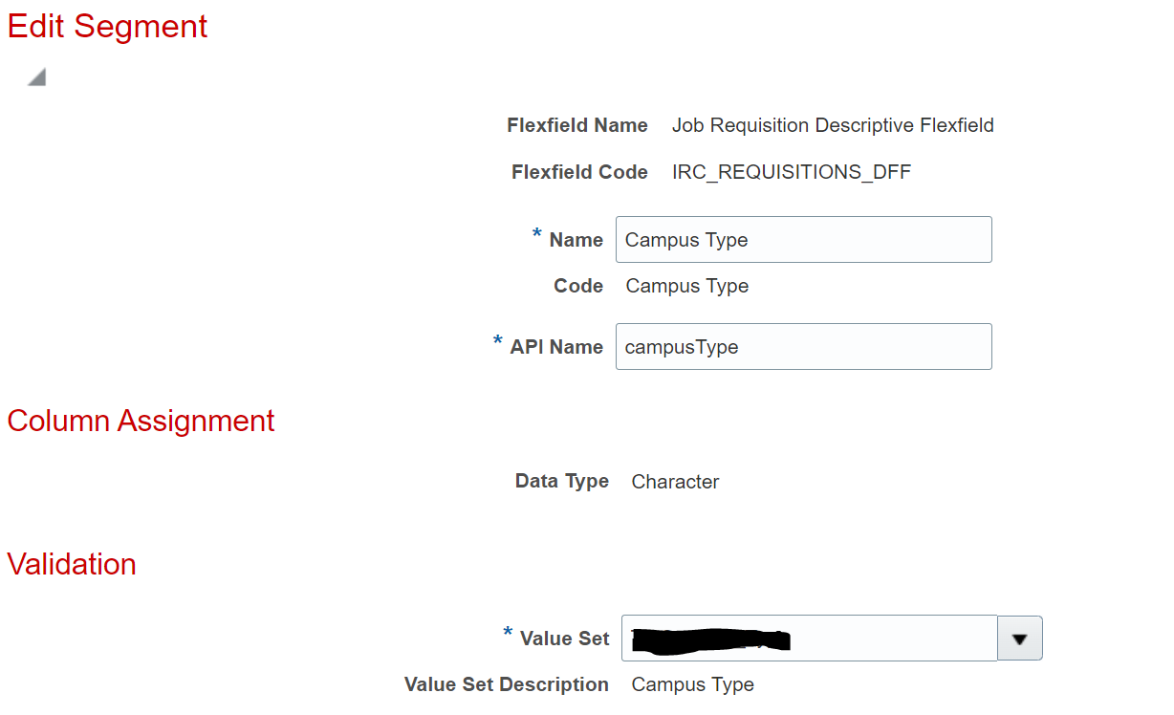The width and height of the screenshot is (1174, 715).
Task: Click the API Name input box
Action: [803, 346]
